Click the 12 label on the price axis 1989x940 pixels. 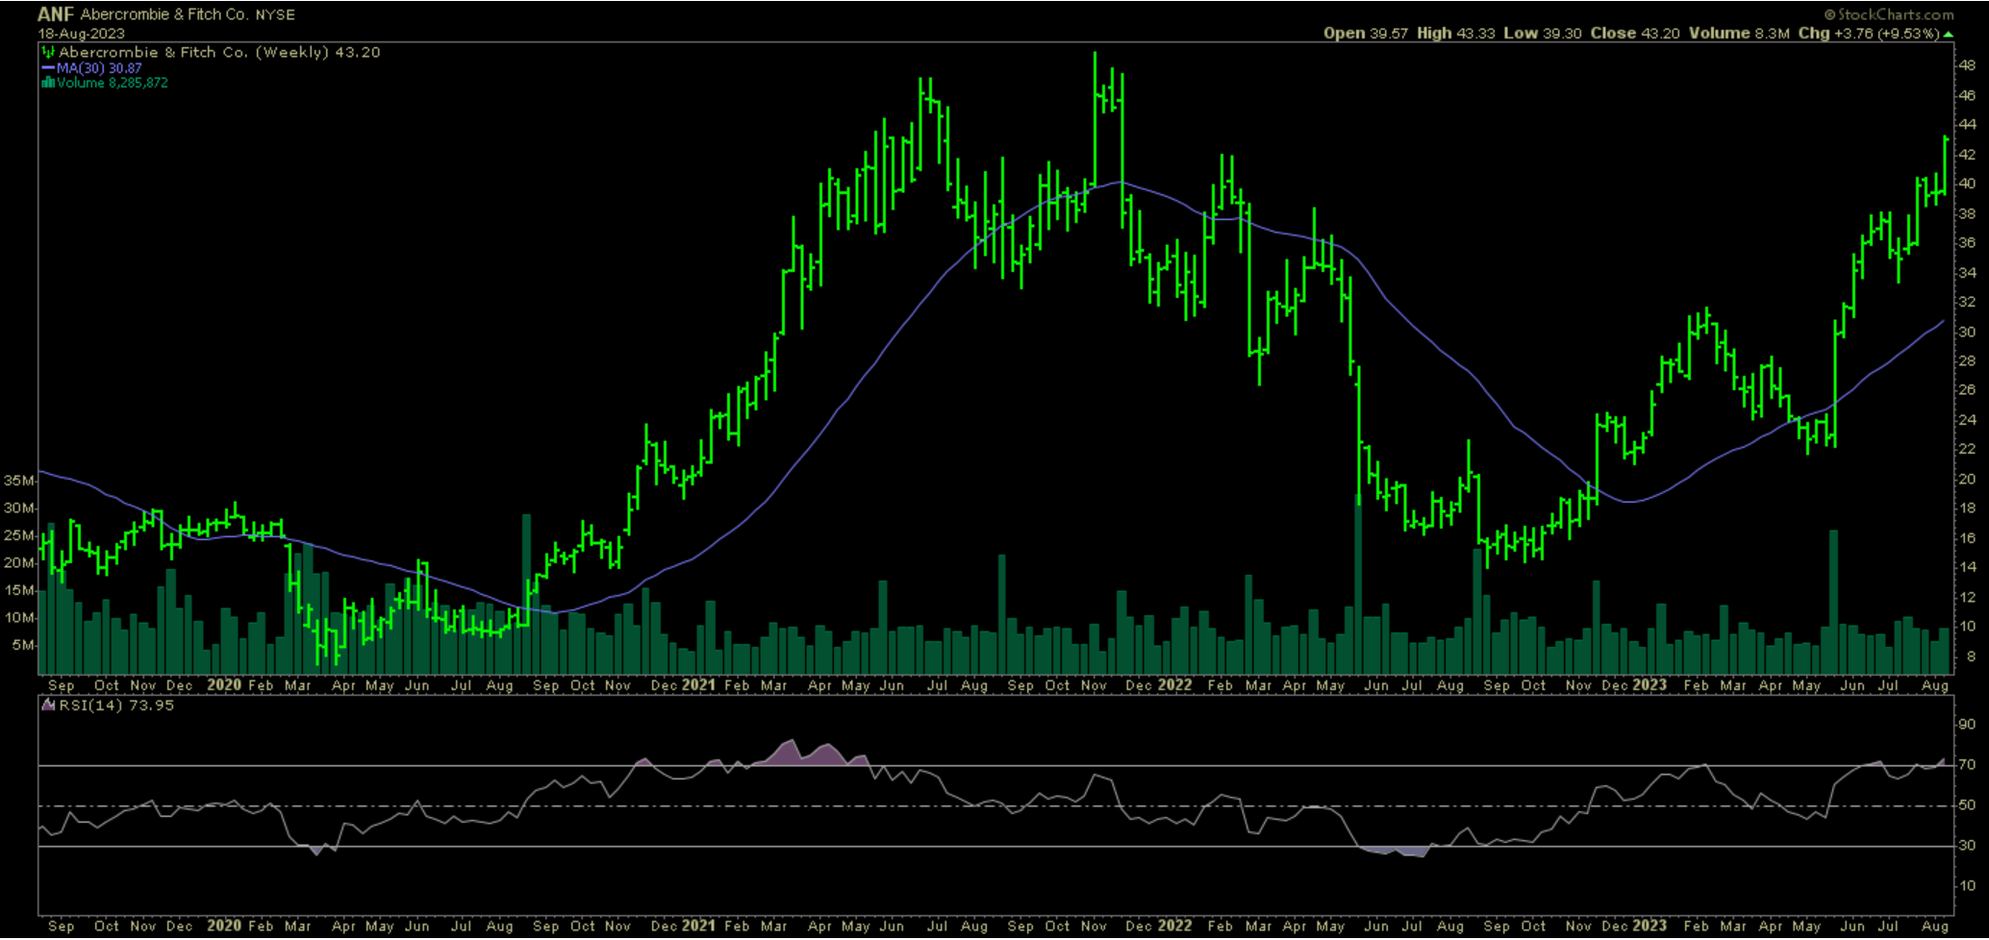[x=1967, y=598]
